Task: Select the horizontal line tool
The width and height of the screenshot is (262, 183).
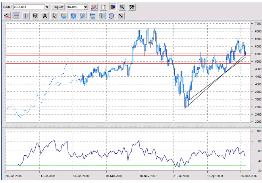Action: tap(16, 16)
